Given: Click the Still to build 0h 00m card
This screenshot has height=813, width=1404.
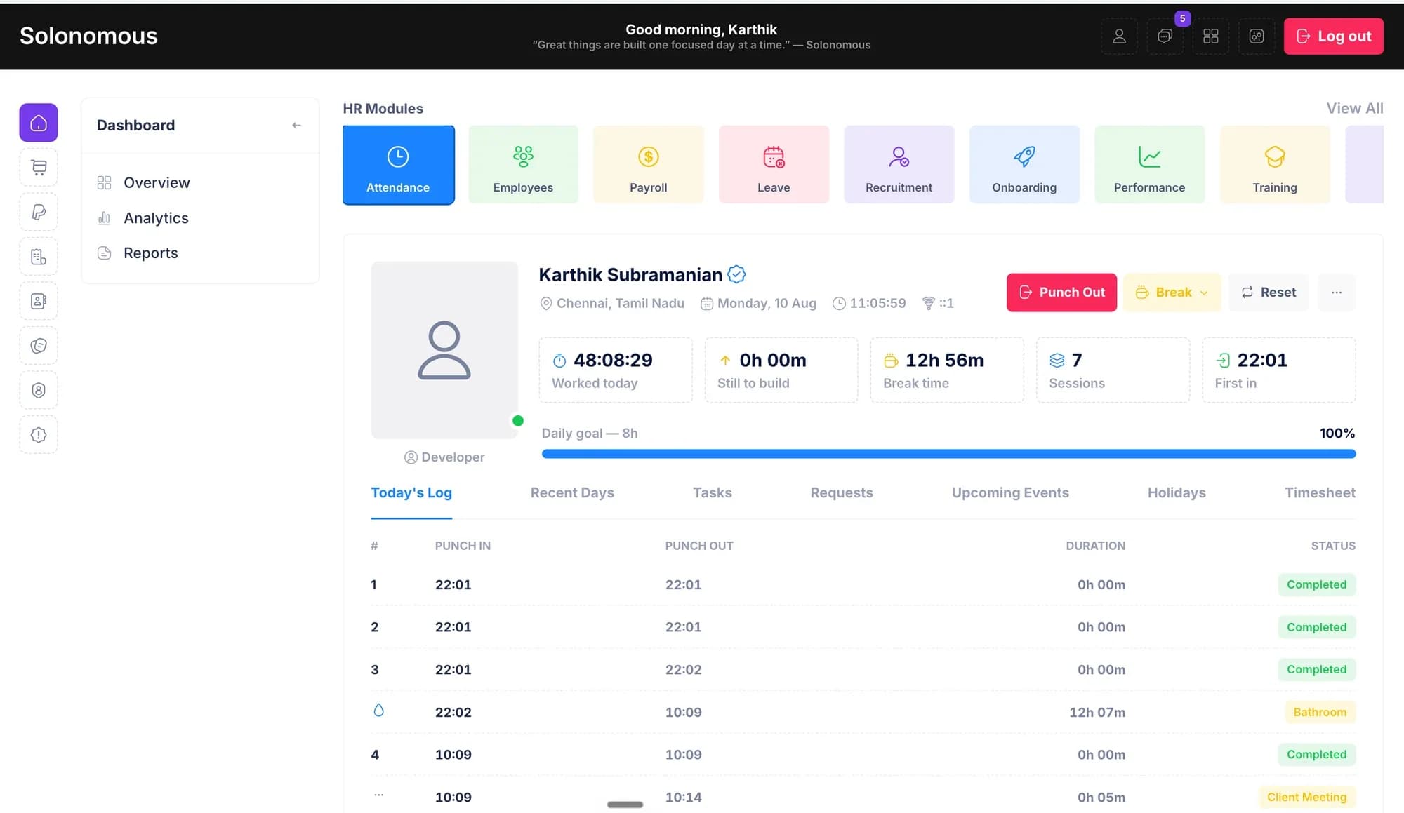Looking at the screenshot, I should coord(781,370).
